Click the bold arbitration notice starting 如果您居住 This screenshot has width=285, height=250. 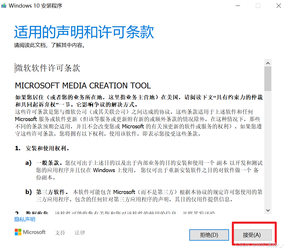[139, 101]
